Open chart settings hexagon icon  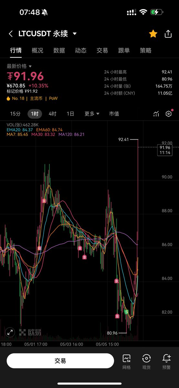click(168, 114)
